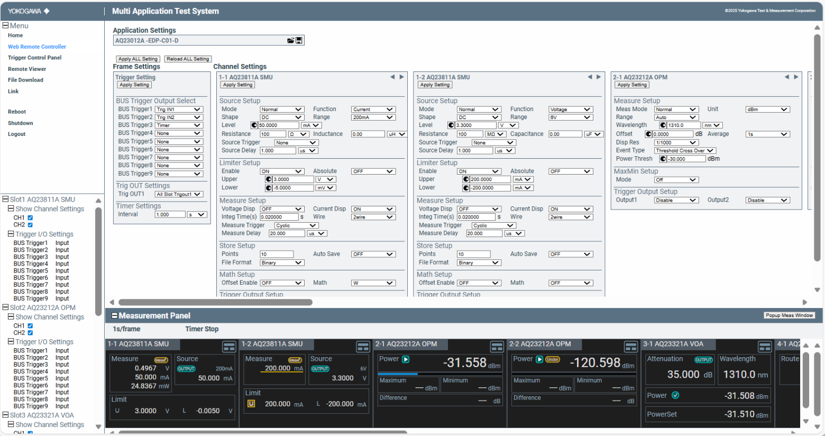Open the Function dropdown in the 1-1 SMU Source Setup
The height and width of the screenshot is (436, 825).
[x=373, y=110]
